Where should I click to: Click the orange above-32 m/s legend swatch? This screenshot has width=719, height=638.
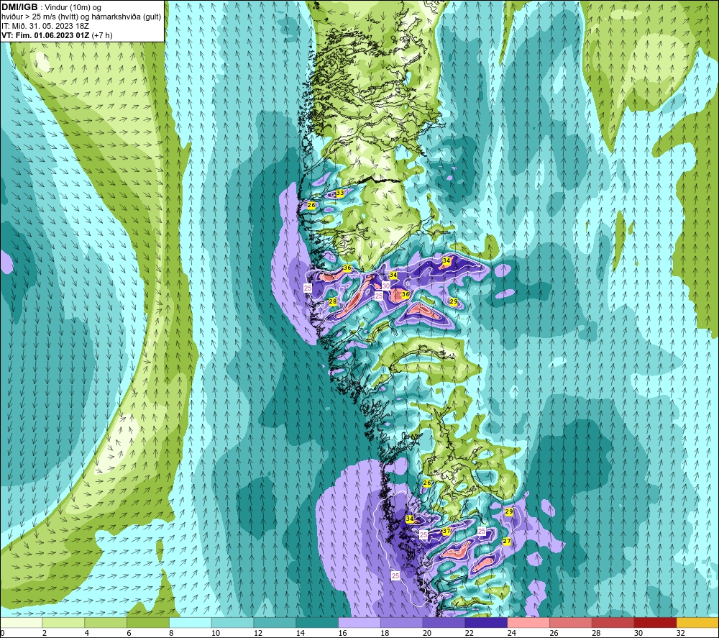[698, 623]
